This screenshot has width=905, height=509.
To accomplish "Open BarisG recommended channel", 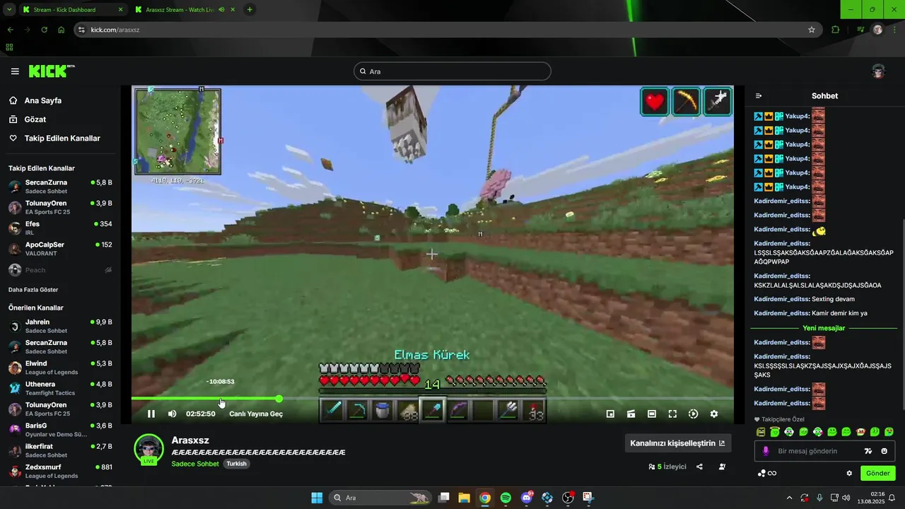I will click(x=60, y=430).
